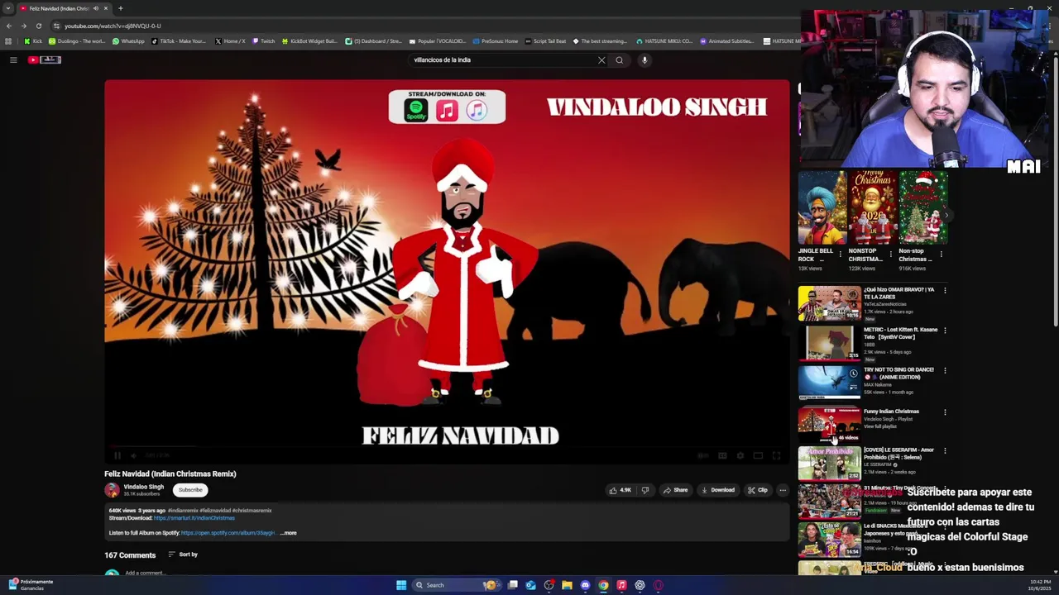Click the Apple Music icon on video banner
The image size is (1059, 595).
click(447, 110)
